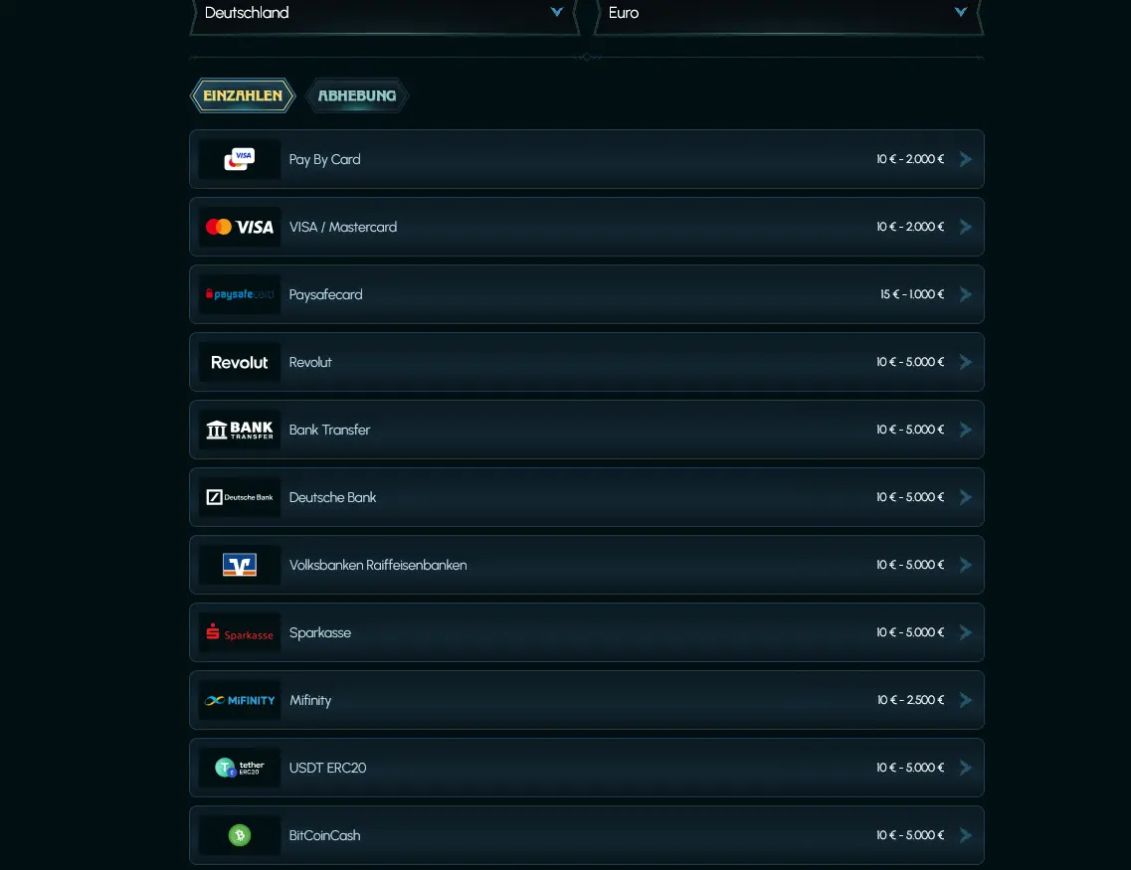Viewport: 1131px width, 870px height.
Task: Select the Bank Transfer logo icon
Action: coord(240,430)
